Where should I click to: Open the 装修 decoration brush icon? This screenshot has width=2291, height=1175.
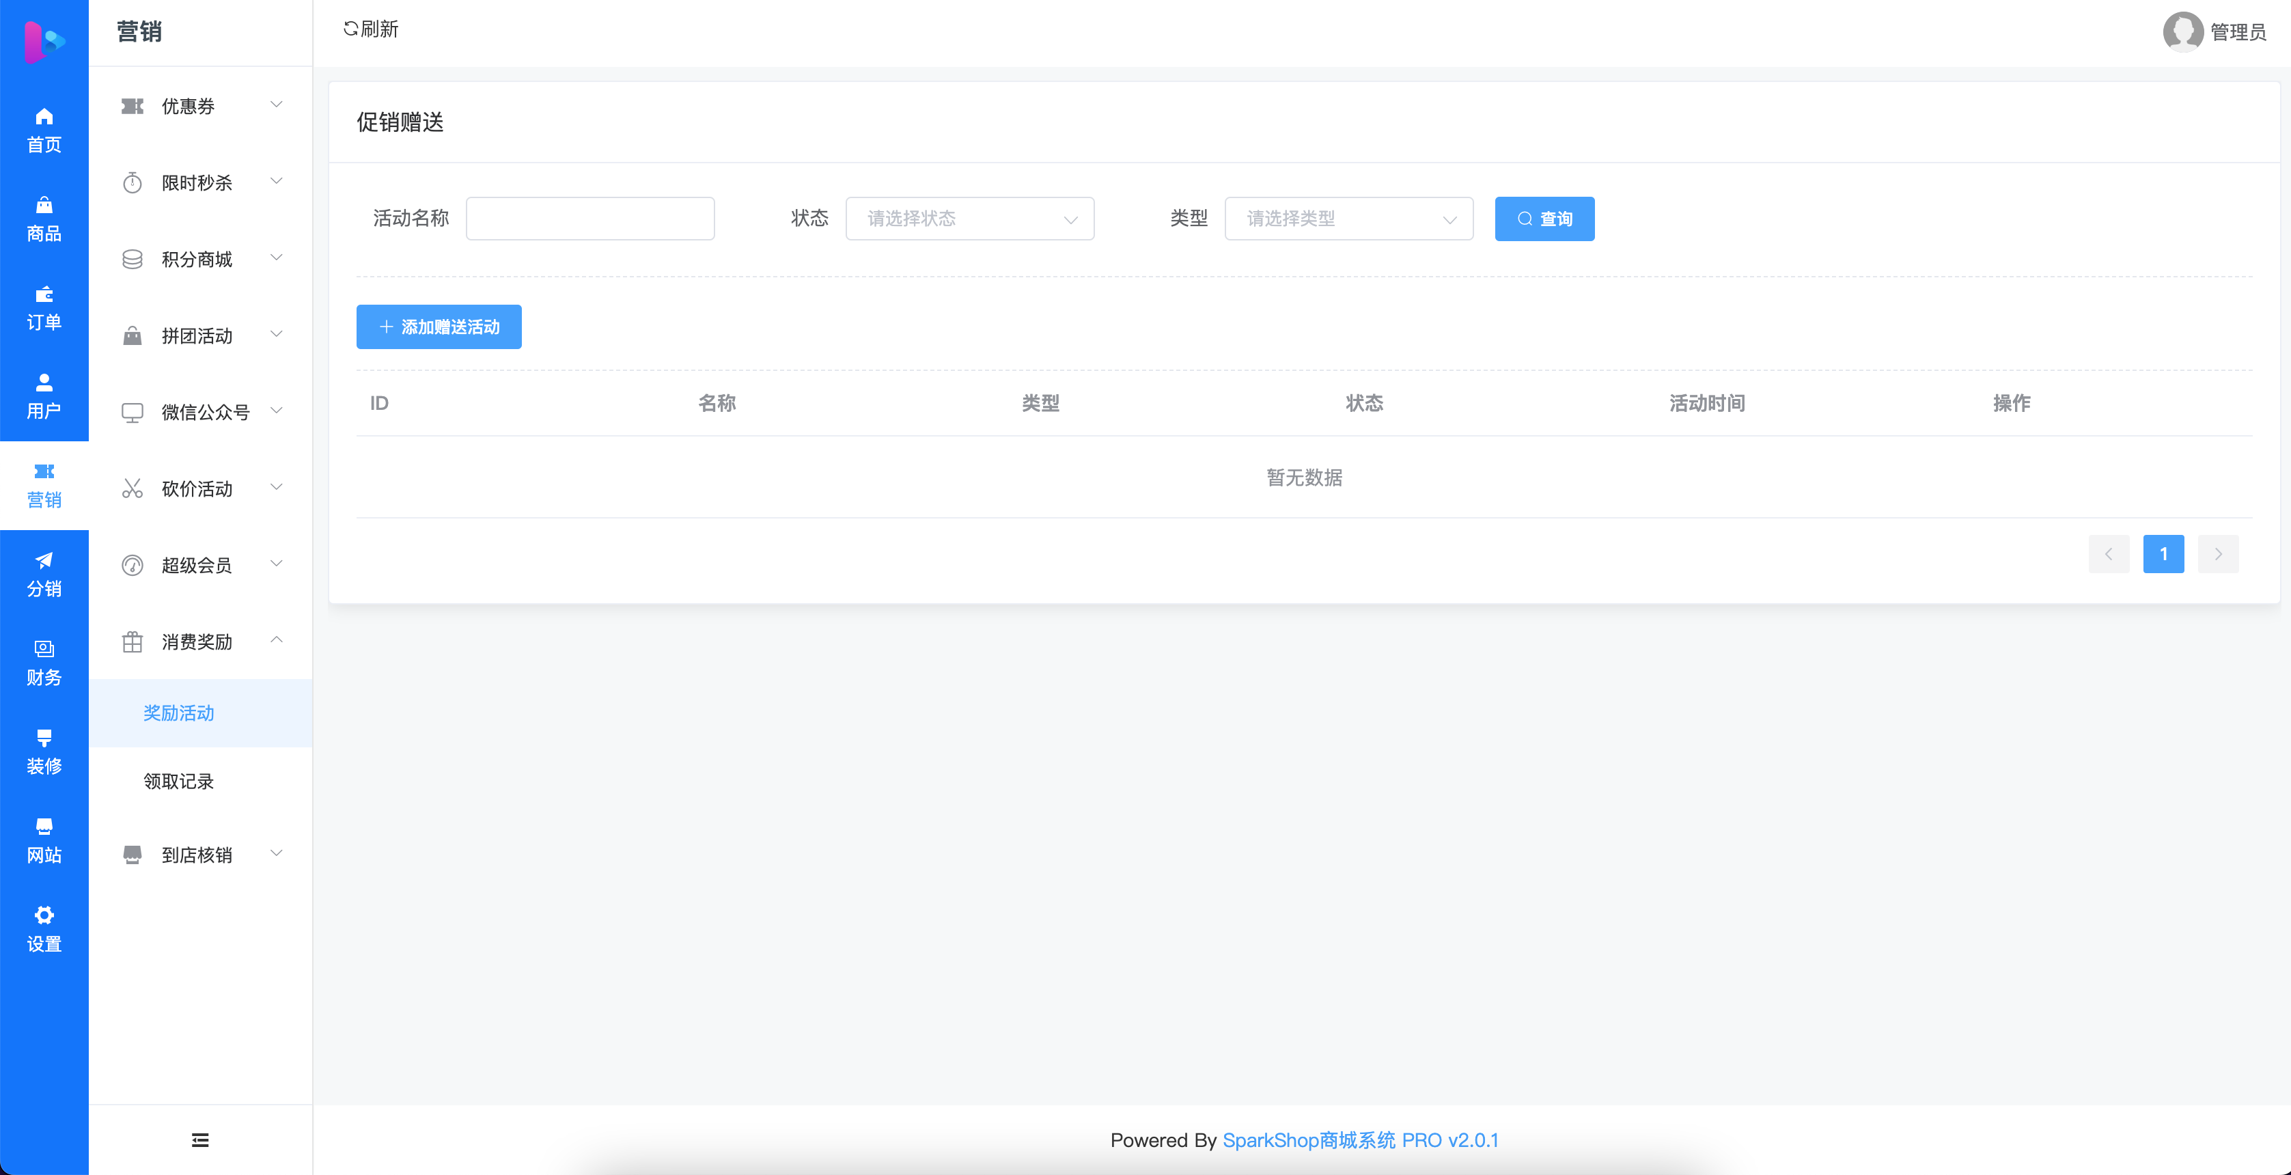point(44,738)
